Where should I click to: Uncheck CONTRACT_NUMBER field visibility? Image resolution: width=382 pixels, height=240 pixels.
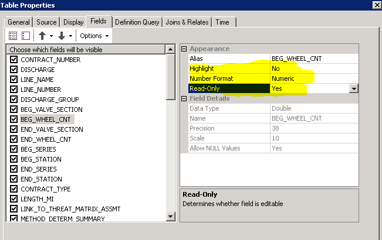(14, 60)
